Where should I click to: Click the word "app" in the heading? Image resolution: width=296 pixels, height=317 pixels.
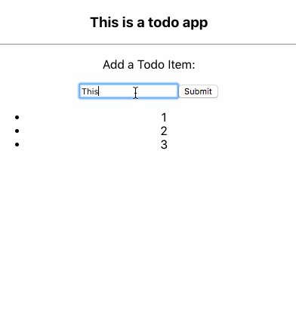195,23
